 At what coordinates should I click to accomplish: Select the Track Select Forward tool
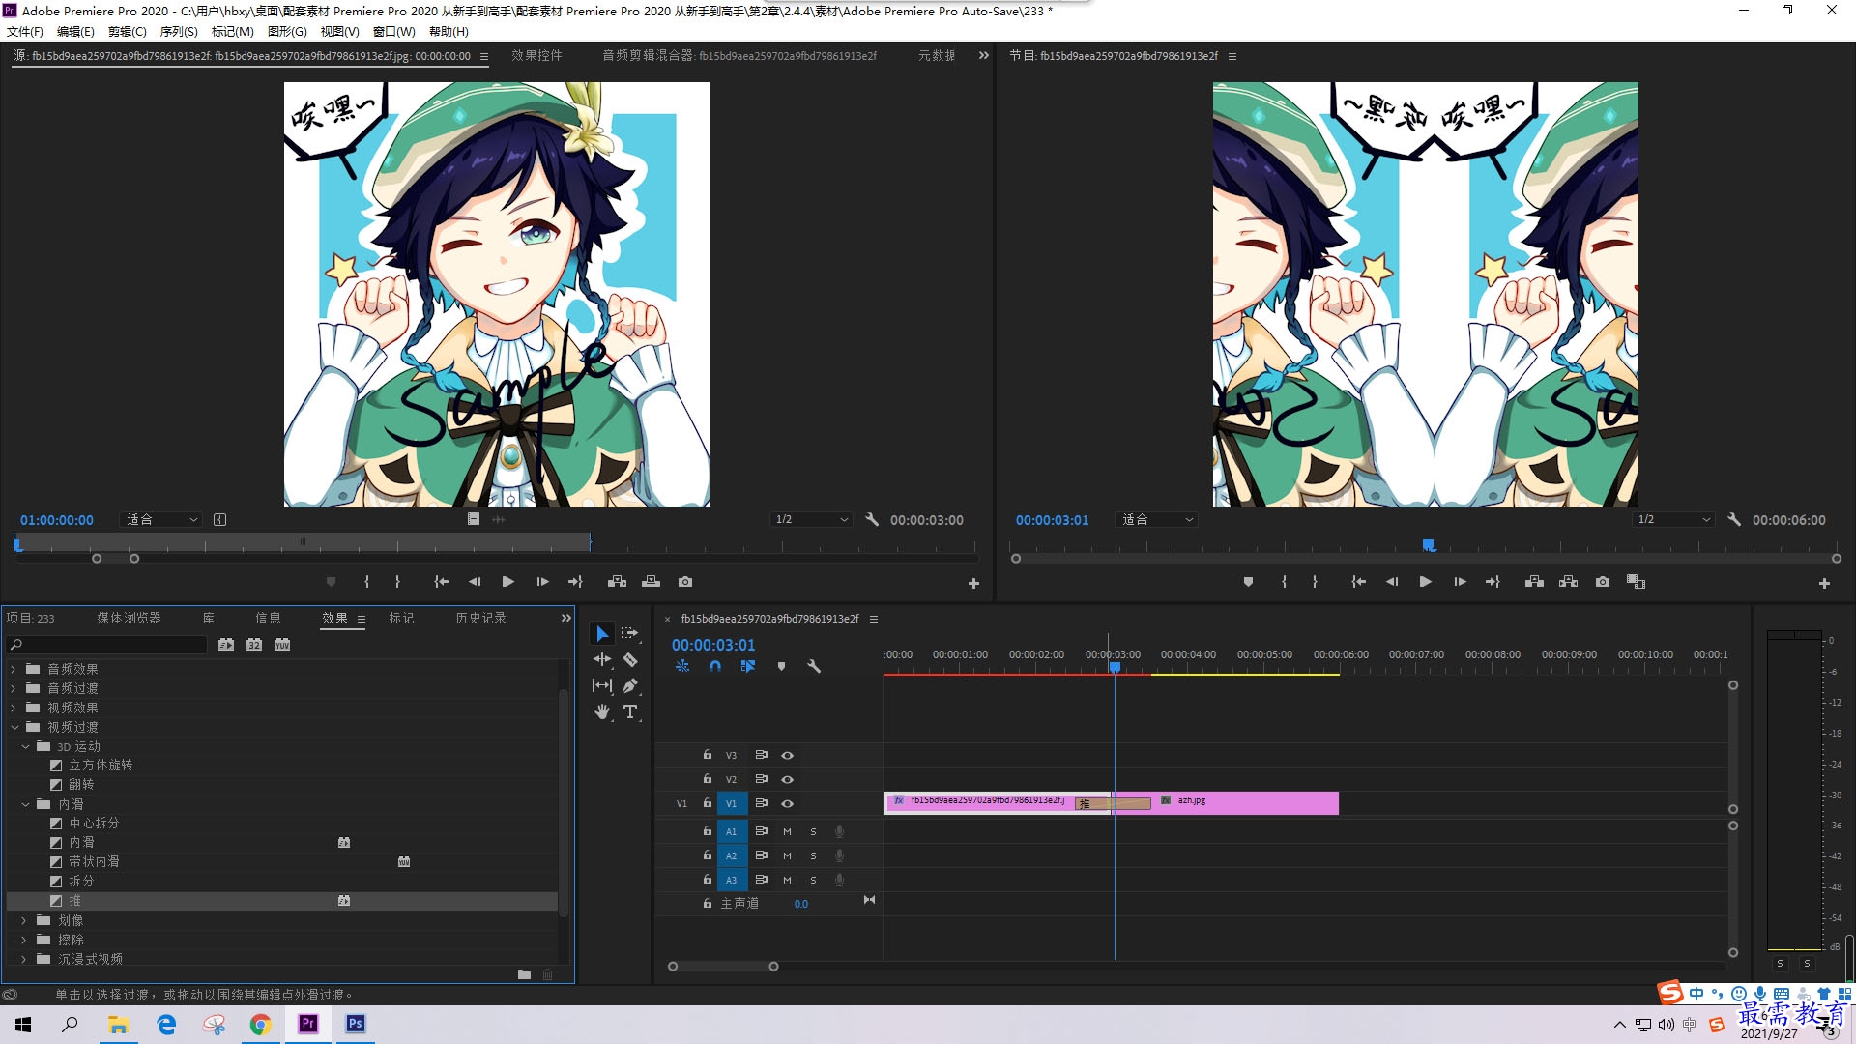629,633
